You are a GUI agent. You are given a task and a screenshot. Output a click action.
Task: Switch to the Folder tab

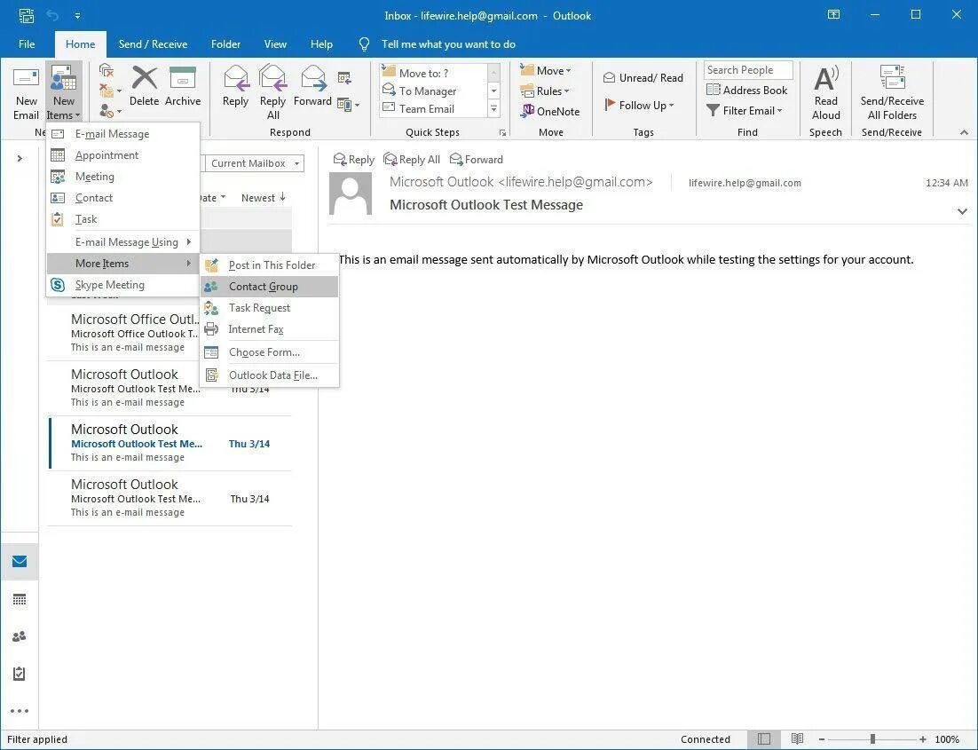tap(225, 43)
